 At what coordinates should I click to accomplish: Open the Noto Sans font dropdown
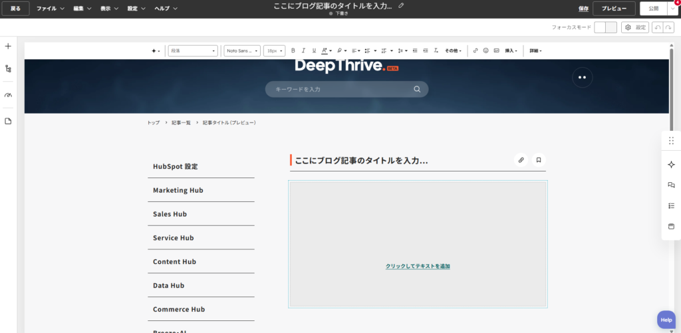point(242,51)
